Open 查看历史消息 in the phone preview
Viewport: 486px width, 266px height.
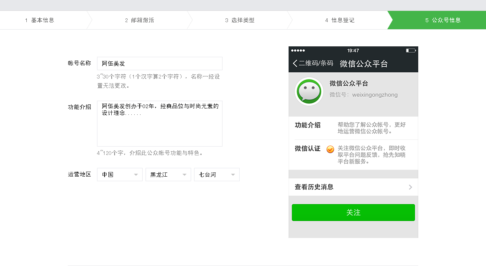point(314,187)
